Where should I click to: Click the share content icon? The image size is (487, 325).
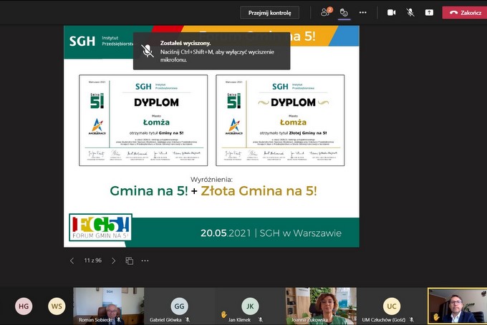pyautogui.click(x=429, y=12)
